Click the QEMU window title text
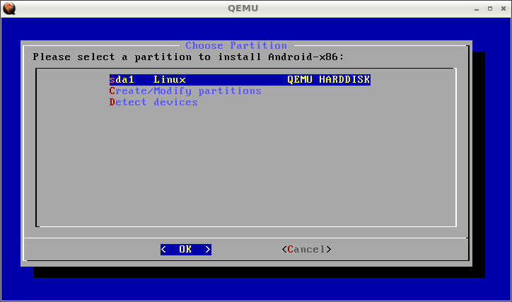The height and width of the screenshot is (302, 512). (x=243, y=8)
